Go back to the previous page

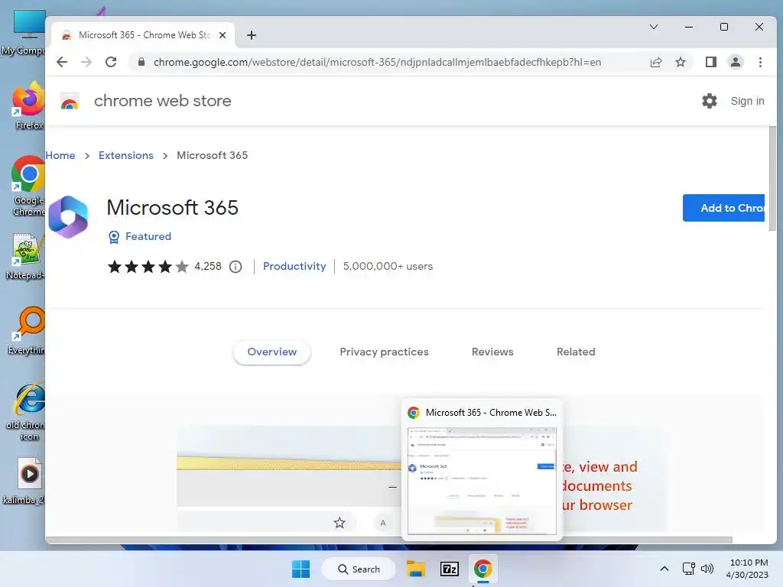[x=62, y=62]
